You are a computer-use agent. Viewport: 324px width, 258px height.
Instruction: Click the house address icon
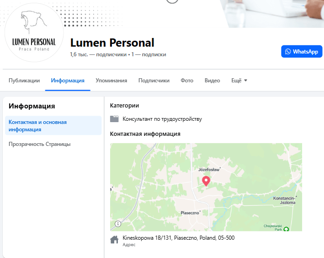pos(114,240)
